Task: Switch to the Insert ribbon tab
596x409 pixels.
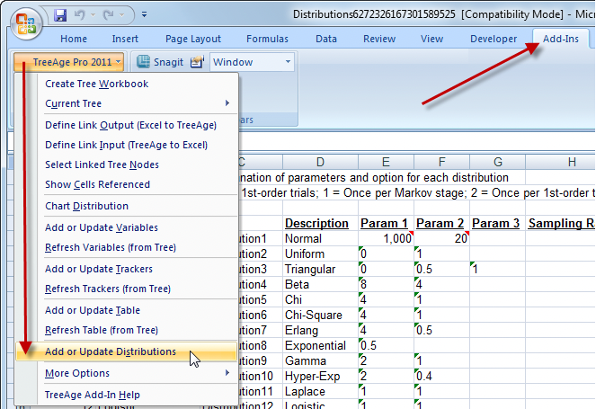Action: pyautogui.click(x=125, y=39)
